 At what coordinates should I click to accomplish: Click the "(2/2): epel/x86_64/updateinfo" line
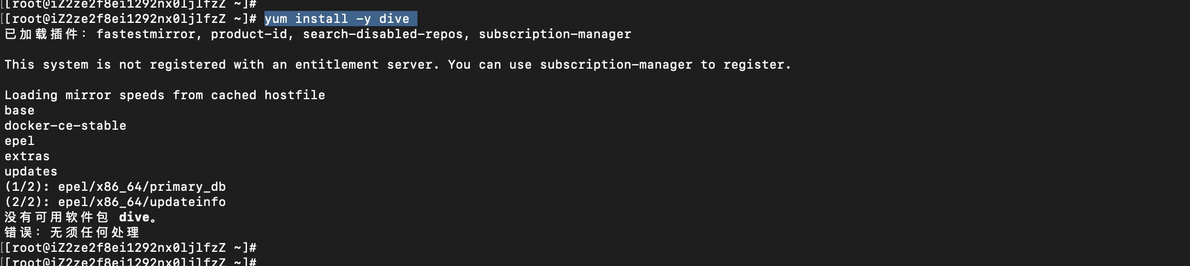pyautogui.click(x=115, y=202)
